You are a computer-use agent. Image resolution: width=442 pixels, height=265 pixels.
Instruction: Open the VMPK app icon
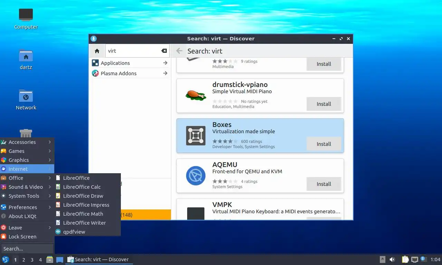tap(196, 213)
